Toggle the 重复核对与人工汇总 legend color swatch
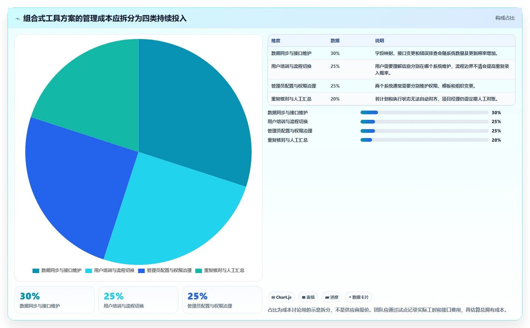 [x=198, y=270]
